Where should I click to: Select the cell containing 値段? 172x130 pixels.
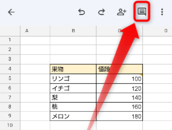click(119, 69)
